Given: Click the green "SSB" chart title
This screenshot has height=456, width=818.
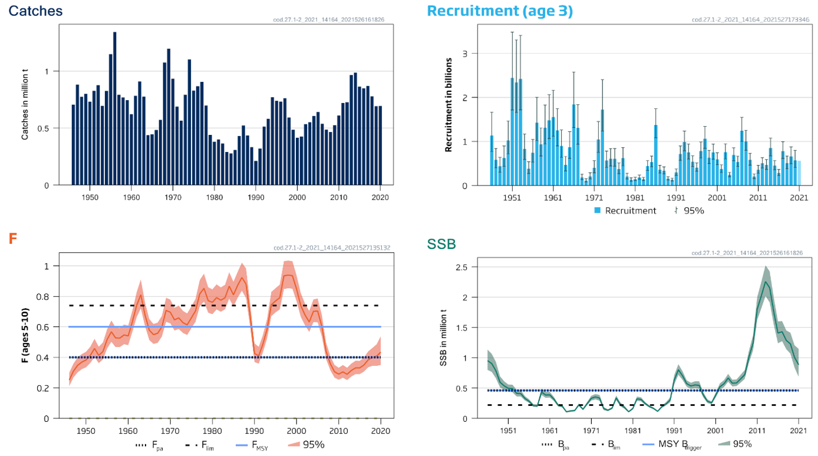Looking at the screenshot, I should [443, 244].
